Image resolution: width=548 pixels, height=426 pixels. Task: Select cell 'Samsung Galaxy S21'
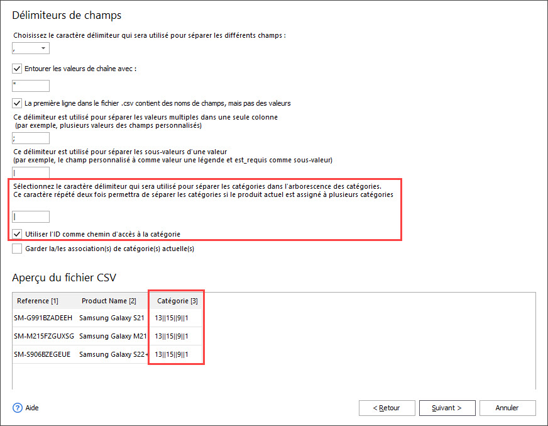click(x=112, y=318)
